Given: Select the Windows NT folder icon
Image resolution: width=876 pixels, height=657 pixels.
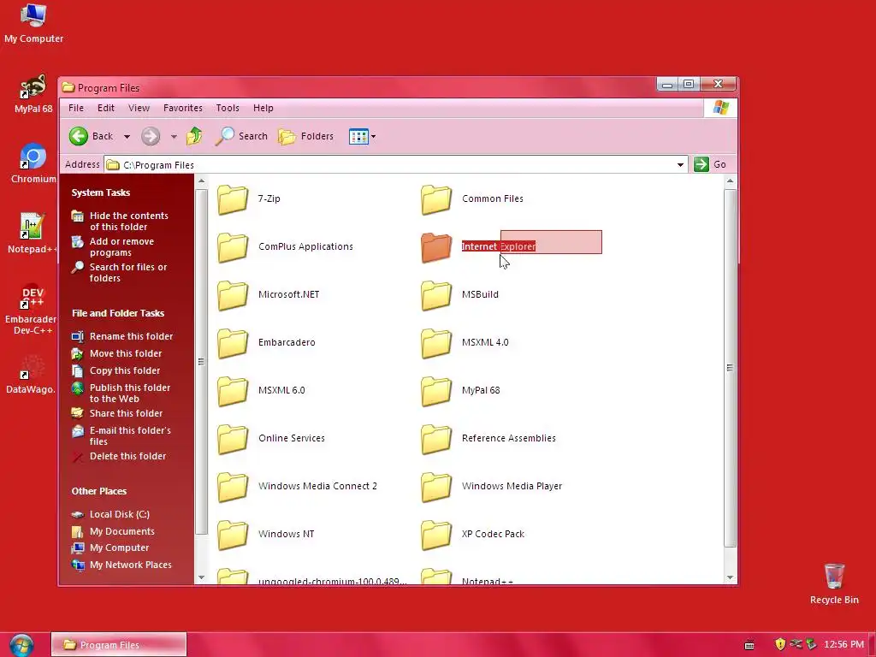Looking at the screenshot, I should coord(233,535).
